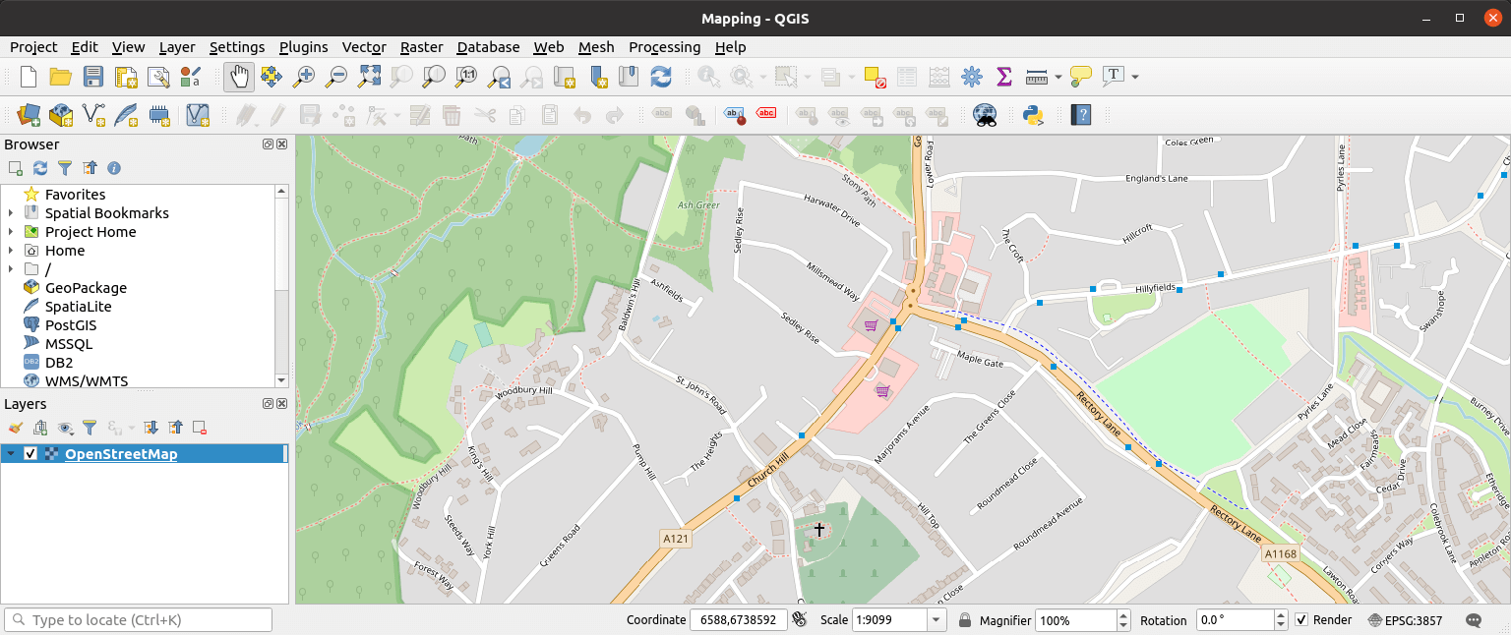Open the Text Annotation dropdown arrow

click(1135, 77)
